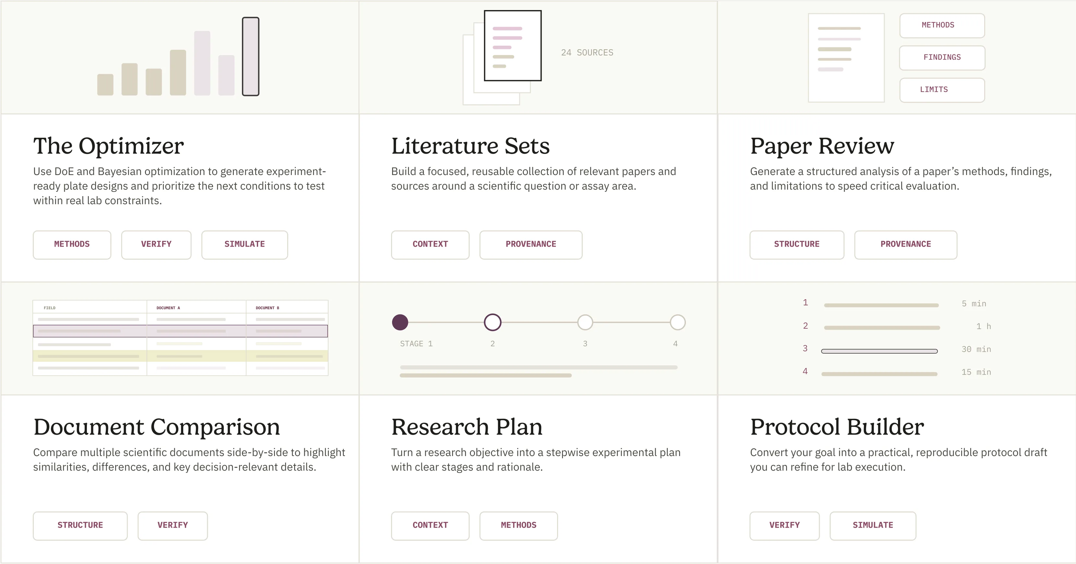Select METHODS tag under Research Plan
Screen dimensions: 1076x564
coord(518,526)
